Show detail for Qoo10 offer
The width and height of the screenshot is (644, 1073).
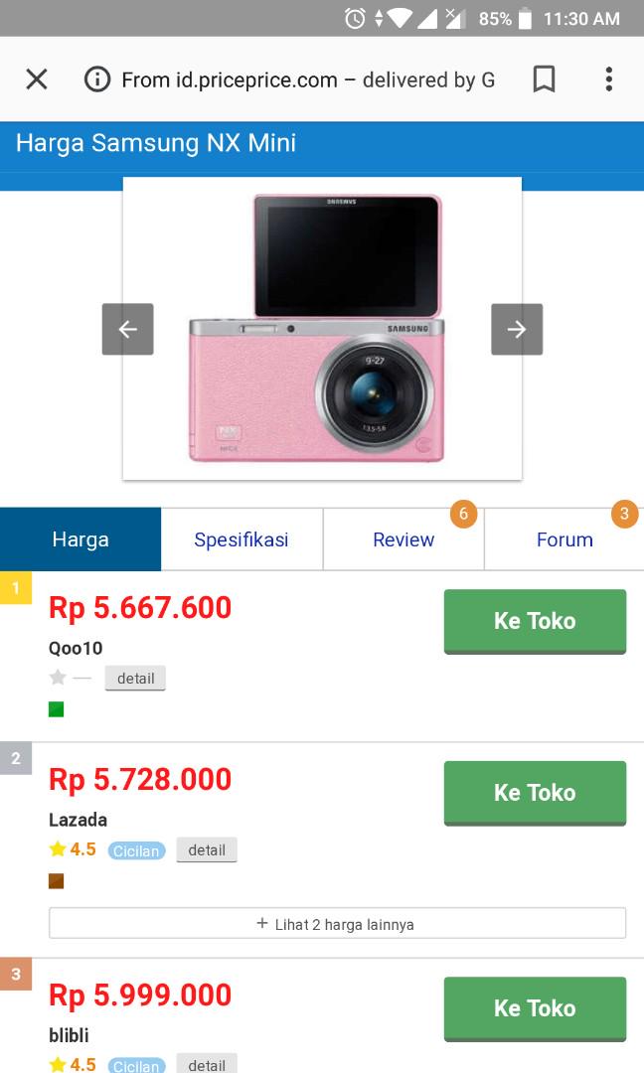tap(135, 679)
